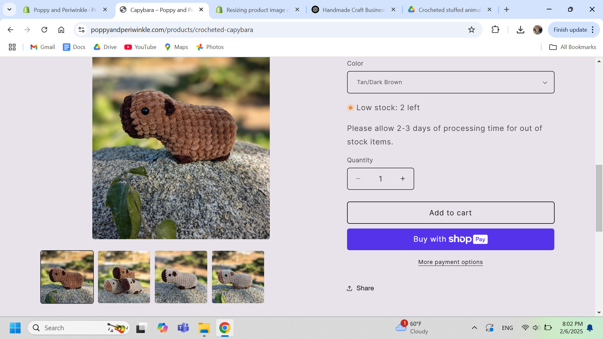The image size is (603, 339).
Task: Decrease quantity with minus button
Action: click(358, 179)
